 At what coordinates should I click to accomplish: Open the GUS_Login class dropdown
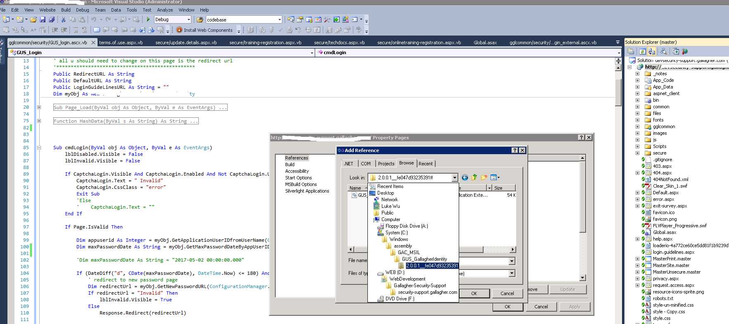(312, 52)
